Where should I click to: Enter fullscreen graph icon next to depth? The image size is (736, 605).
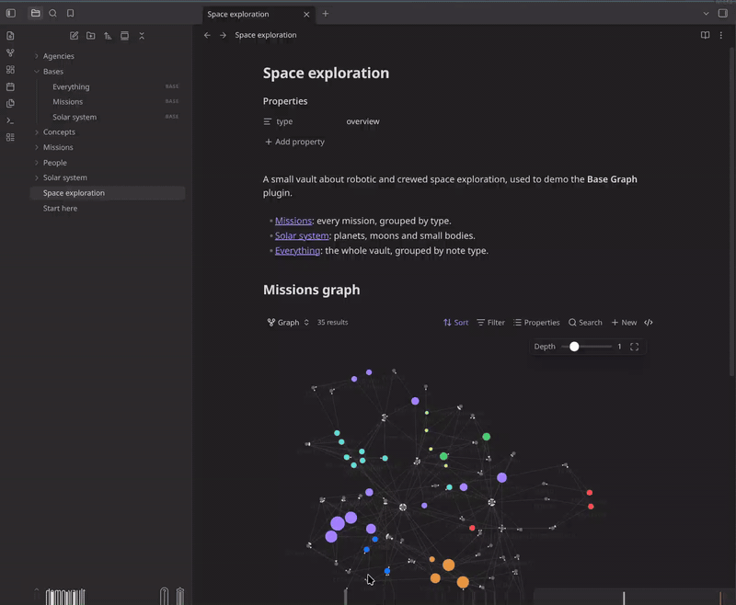pos(634,347)
